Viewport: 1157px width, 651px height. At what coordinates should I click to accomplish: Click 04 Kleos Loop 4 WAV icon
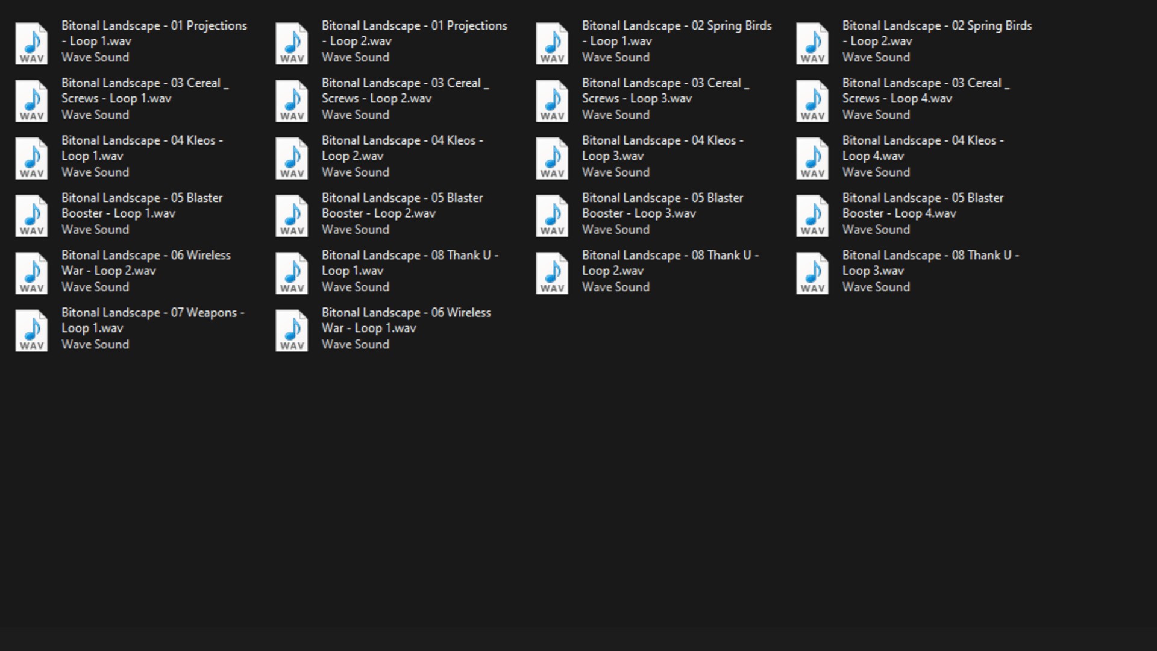pyautogui.click(x=812, y=158)
